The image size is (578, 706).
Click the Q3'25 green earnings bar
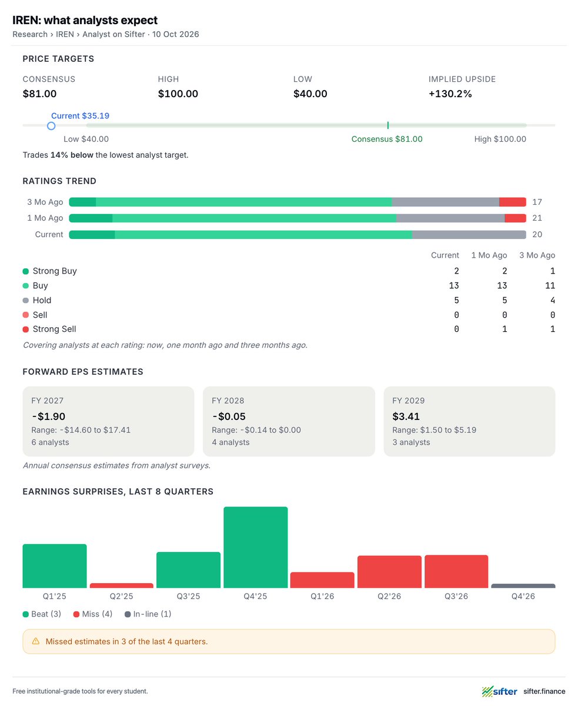188,570
